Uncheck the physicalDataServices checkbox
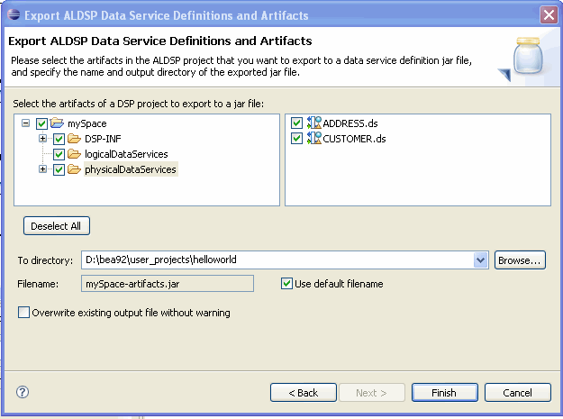Viewport: 563px width, 419px height. [x=59, y=169]
